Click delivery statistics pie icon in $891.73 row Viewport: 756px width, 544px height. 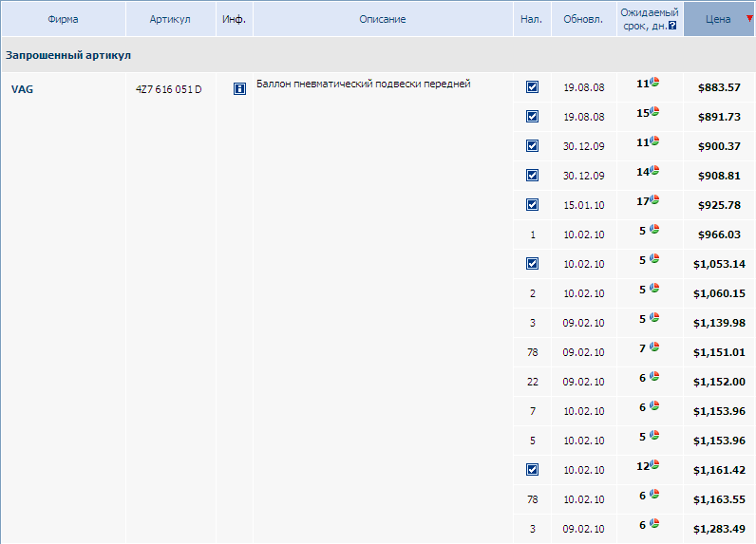[654, 111]
